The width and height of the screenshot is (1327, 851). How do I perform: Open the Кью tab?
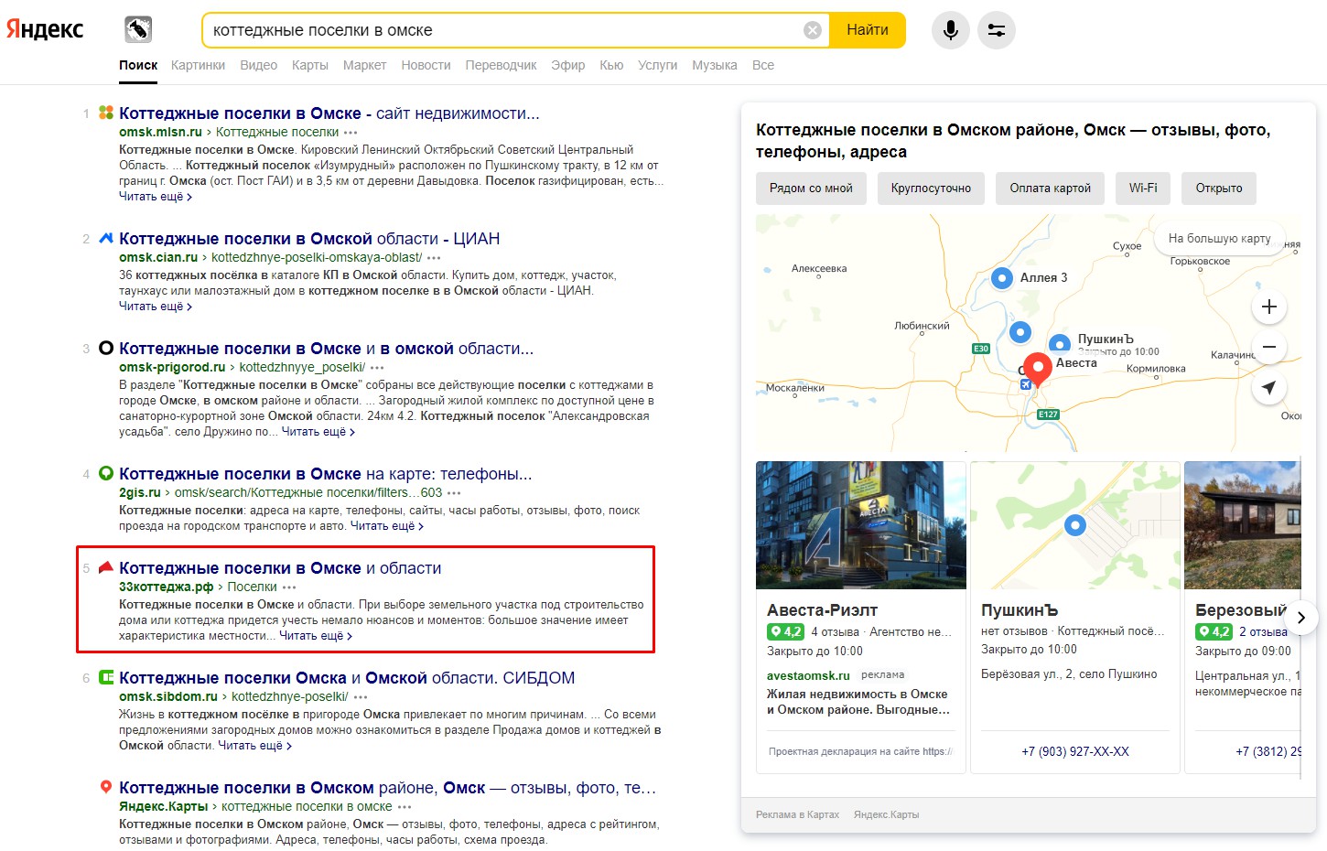click(611, 65)
